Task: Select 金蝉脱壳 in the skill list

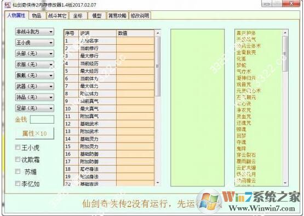Action: click(x=246, y=52)
